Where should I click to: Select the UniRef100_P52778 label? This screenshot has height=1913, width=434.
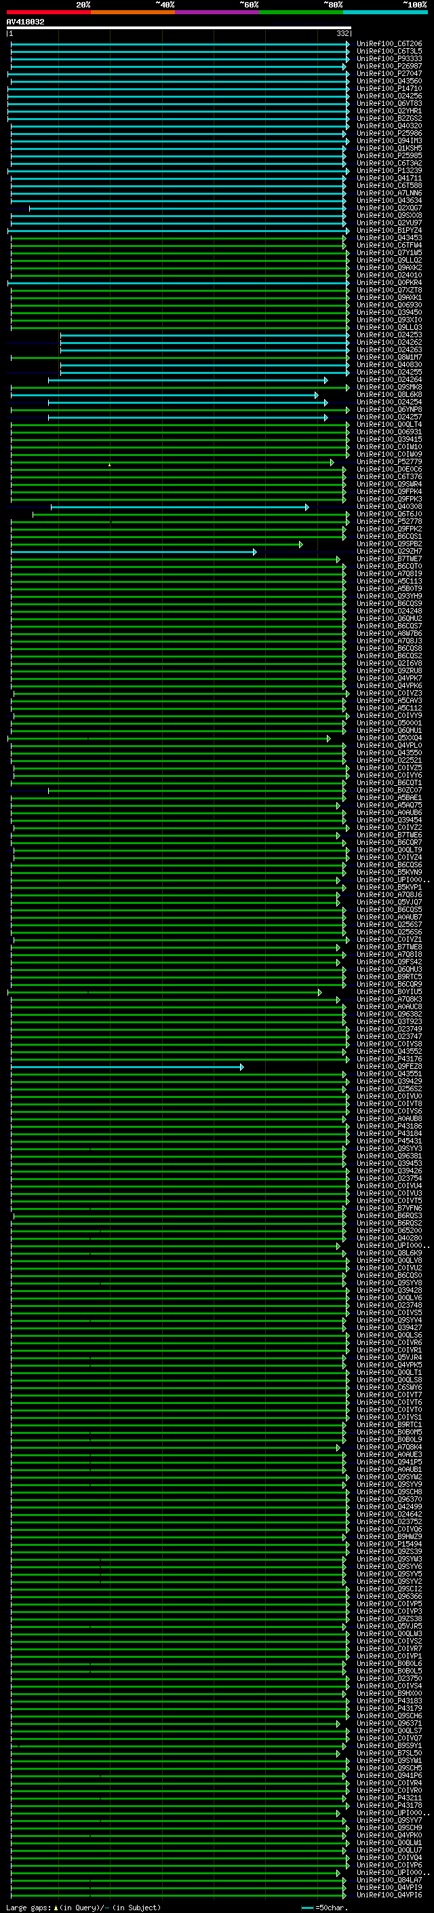tap(389, 522)
